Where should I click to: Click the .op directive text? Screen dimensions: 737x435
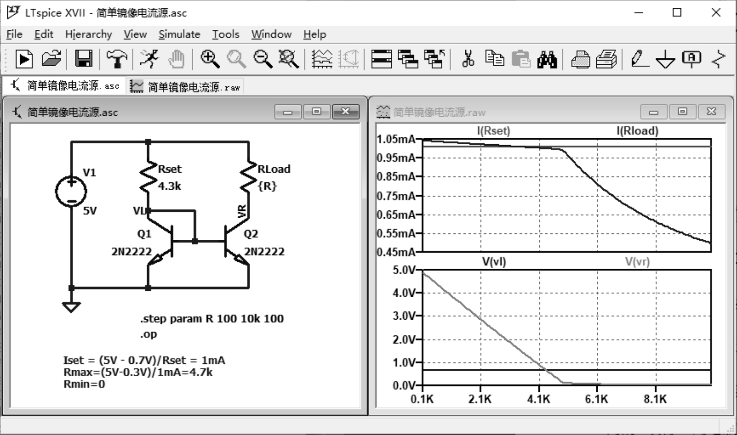(x=149, y=334)
